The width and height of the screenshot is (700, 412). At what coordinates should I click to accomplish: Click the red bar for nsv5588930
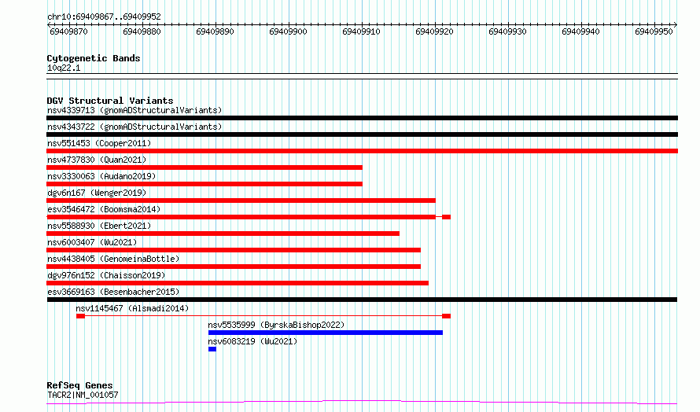(x=223, y=234)
